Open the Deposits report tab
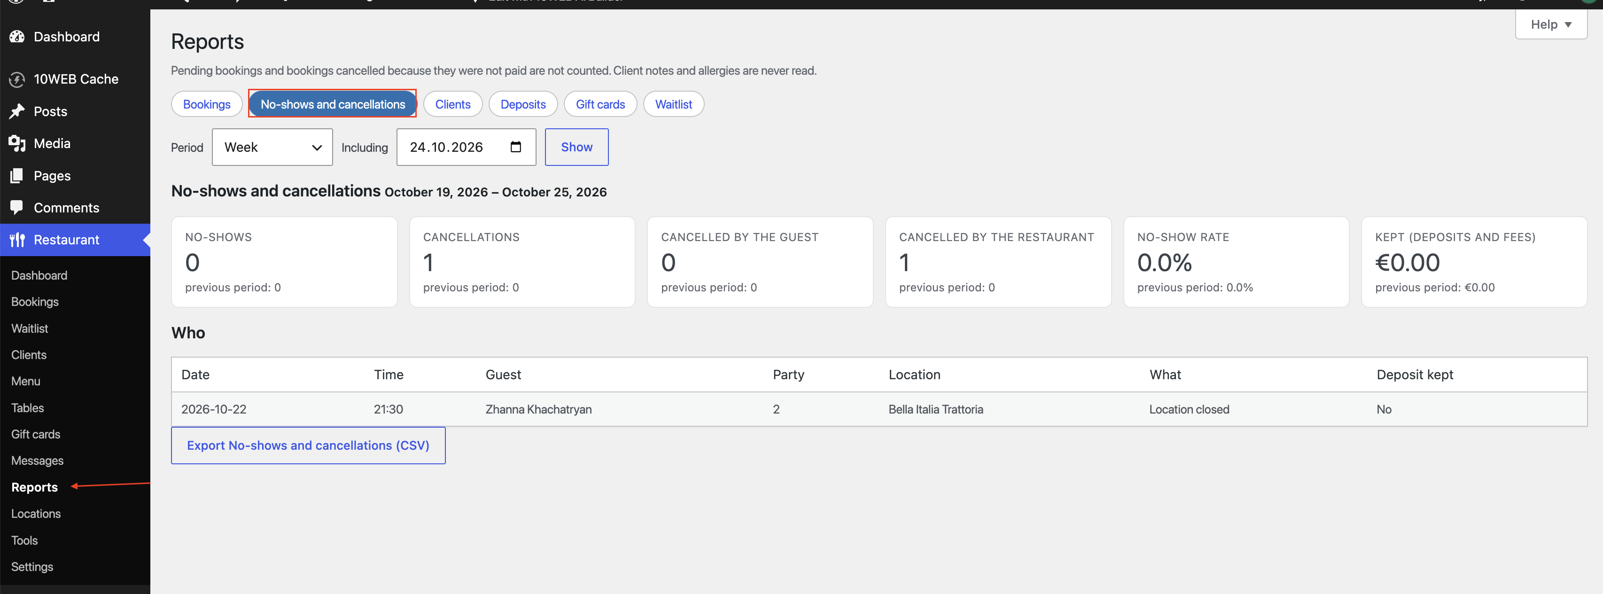The image size is (1603, 594). click(x=523, y=104)
